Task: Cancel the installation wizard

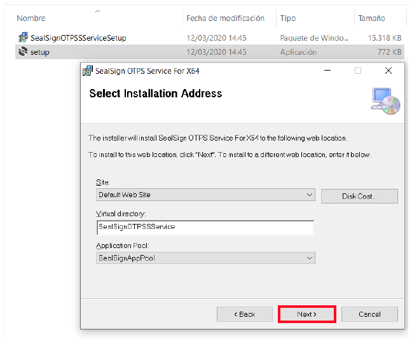Action: click(x=369, y=314)
